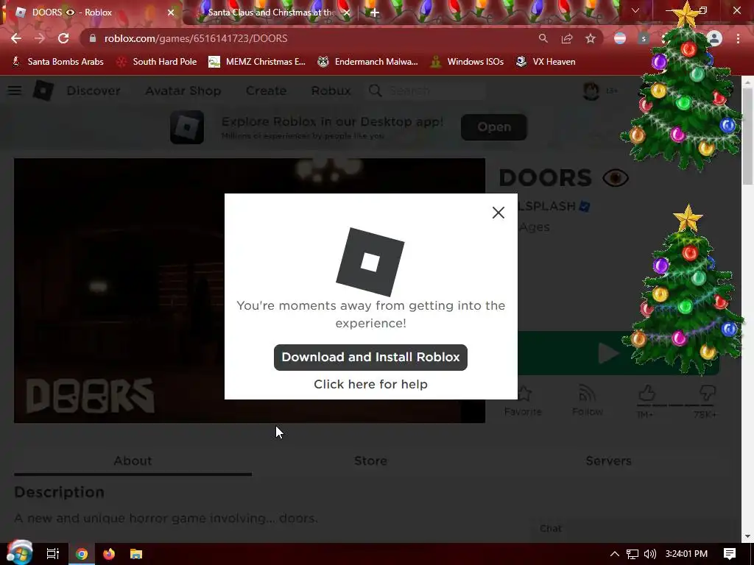Screen dimensions: 754x565
Task: Click Download and Install Roblox button
Action: coord(370,357)
